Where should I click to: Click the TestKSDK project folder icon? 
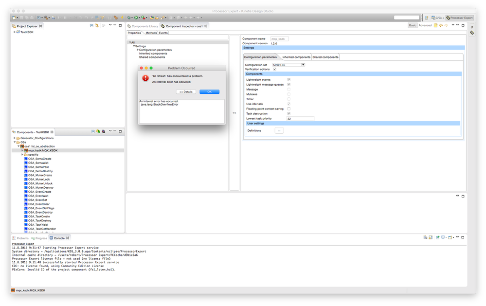[x=18, y=32]
